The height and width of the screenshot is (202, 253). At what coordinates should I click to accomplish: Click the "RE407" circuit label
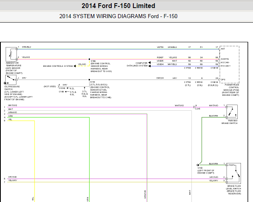click(160, 58)
